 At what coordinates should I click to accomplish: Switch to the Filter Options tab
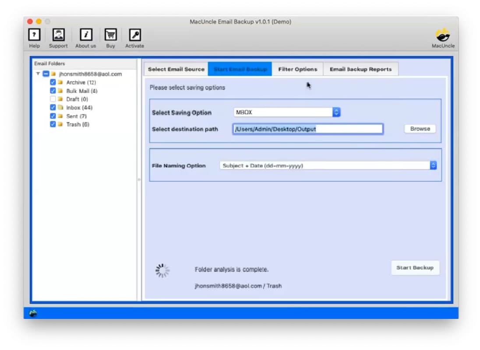(298, 69)
